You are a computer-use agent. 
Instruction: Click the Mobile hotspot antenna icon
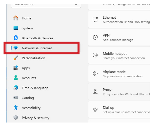[x=95, y=56]
